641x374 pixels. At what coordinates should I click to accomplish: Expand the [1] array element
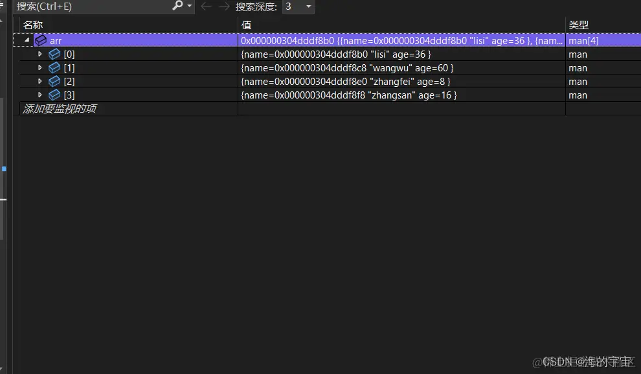click(39, 67)
